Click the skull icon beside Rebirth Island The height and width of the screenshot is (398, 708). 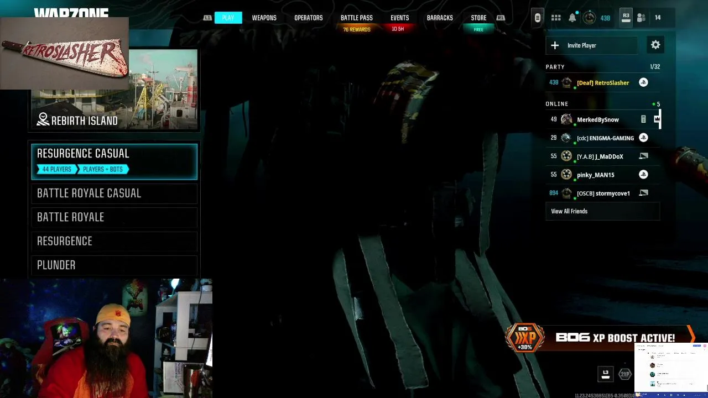(43, 119)
